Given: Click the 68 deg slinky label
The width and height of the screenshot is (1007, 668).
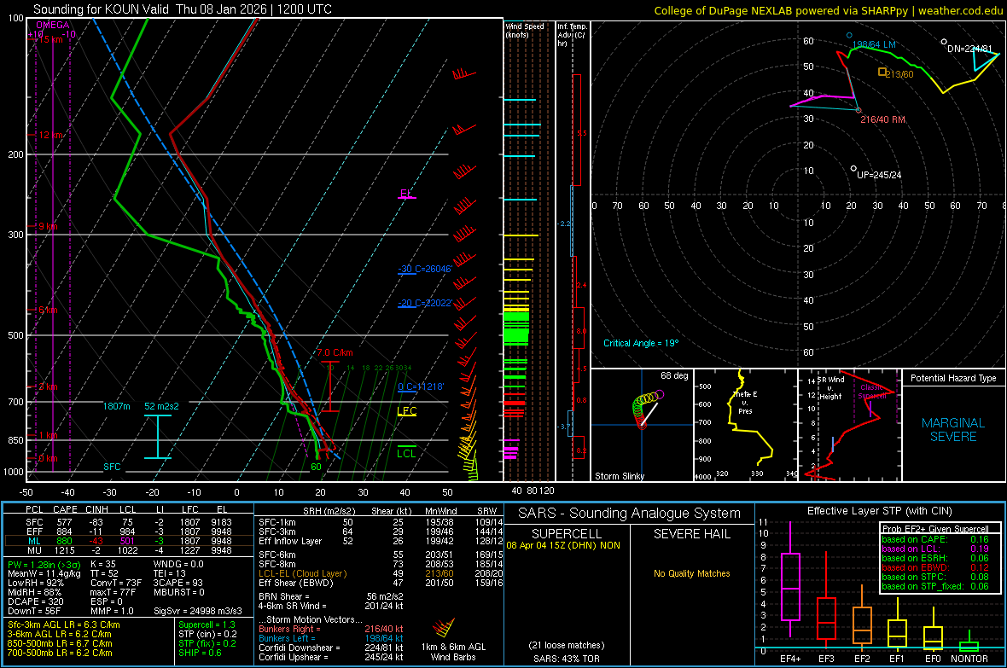Looking at the screenshot, I should tap(673, 375).
